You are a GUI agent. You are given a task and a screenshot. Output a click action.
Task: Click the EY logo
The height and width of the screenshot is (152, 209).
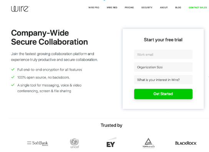pos(111,142)
